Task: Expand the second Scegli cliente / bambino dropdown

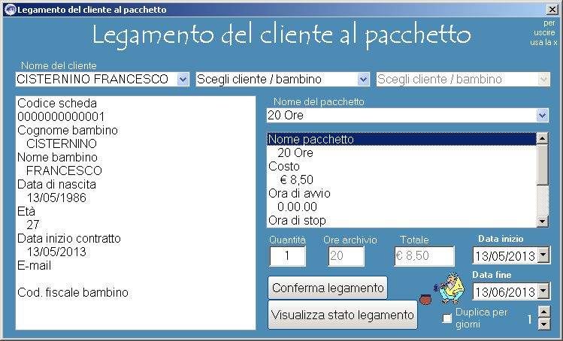Action: click(x=363, y=79)
